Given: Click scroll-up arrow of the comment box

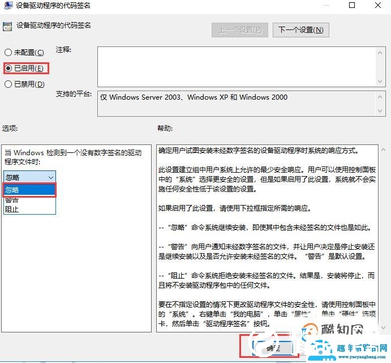Looking at the screenshot, I should pos(380,53).
